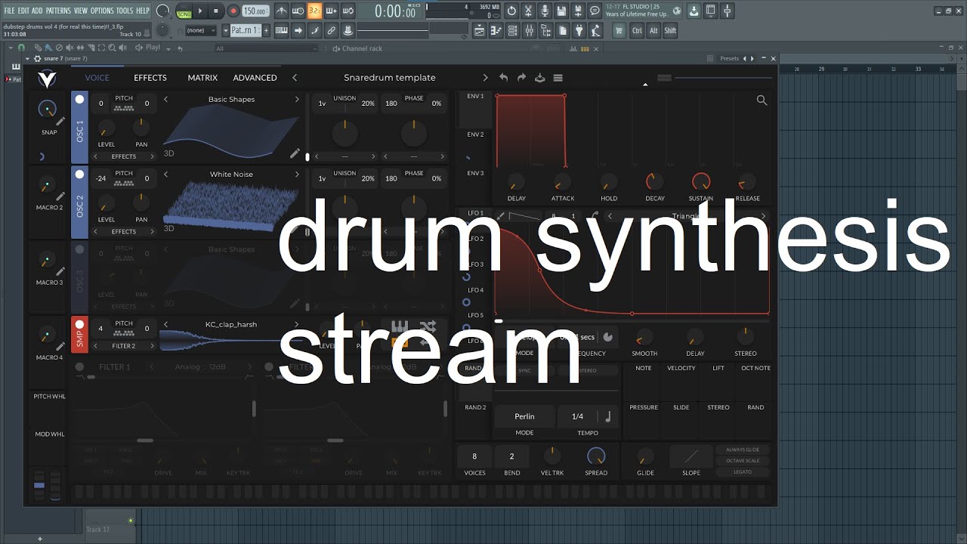The height and width of the screenshot is (544, 967).
Task: Disable OSC 2 power toggle
Action: 79,174
